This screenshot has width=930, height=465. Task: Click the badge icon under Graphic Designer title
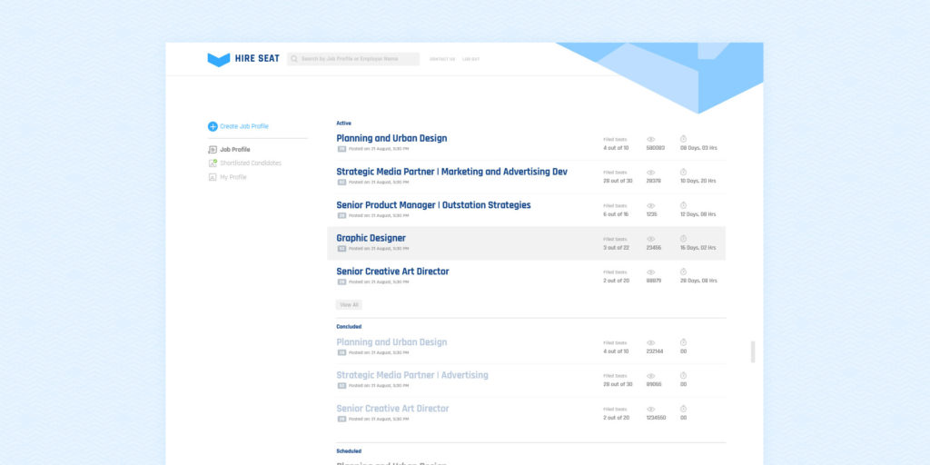pos(341,249)
